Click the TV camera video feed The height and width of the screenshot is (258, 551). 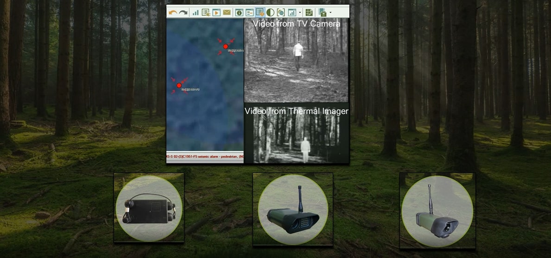(x=296, y=60)
